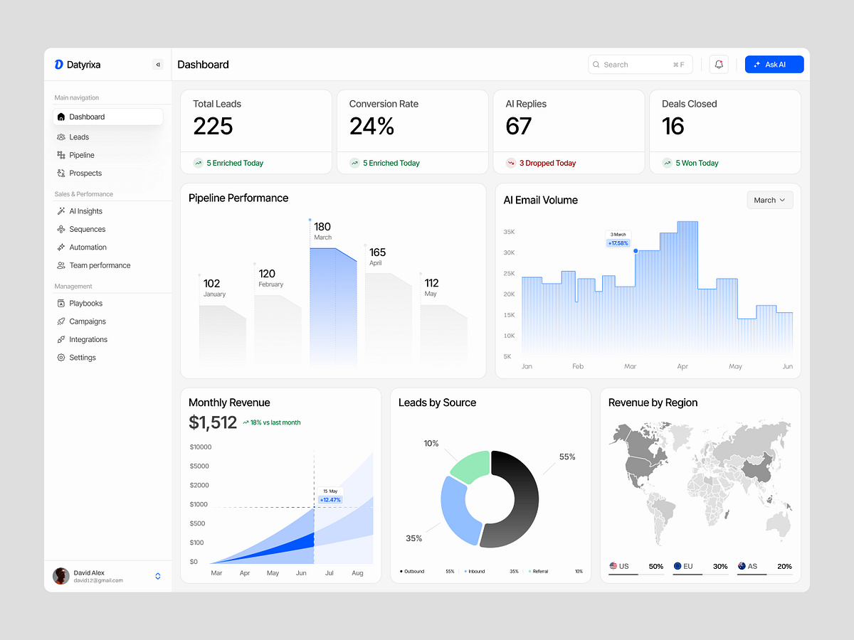Click the Pipeline icon in sidebar
The width and height of the screenshot is (854, 640).
[x=61, y=155]
